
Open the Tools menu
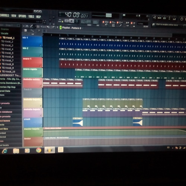pyautogui.click(x=31, y=16)
